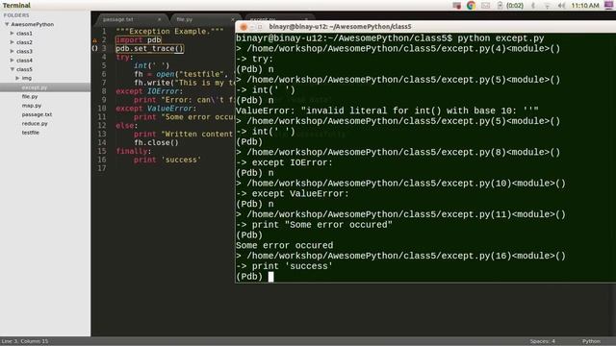Open the sound volume indicator
Screen dimensions: 616x346
(x=561, y=5)
